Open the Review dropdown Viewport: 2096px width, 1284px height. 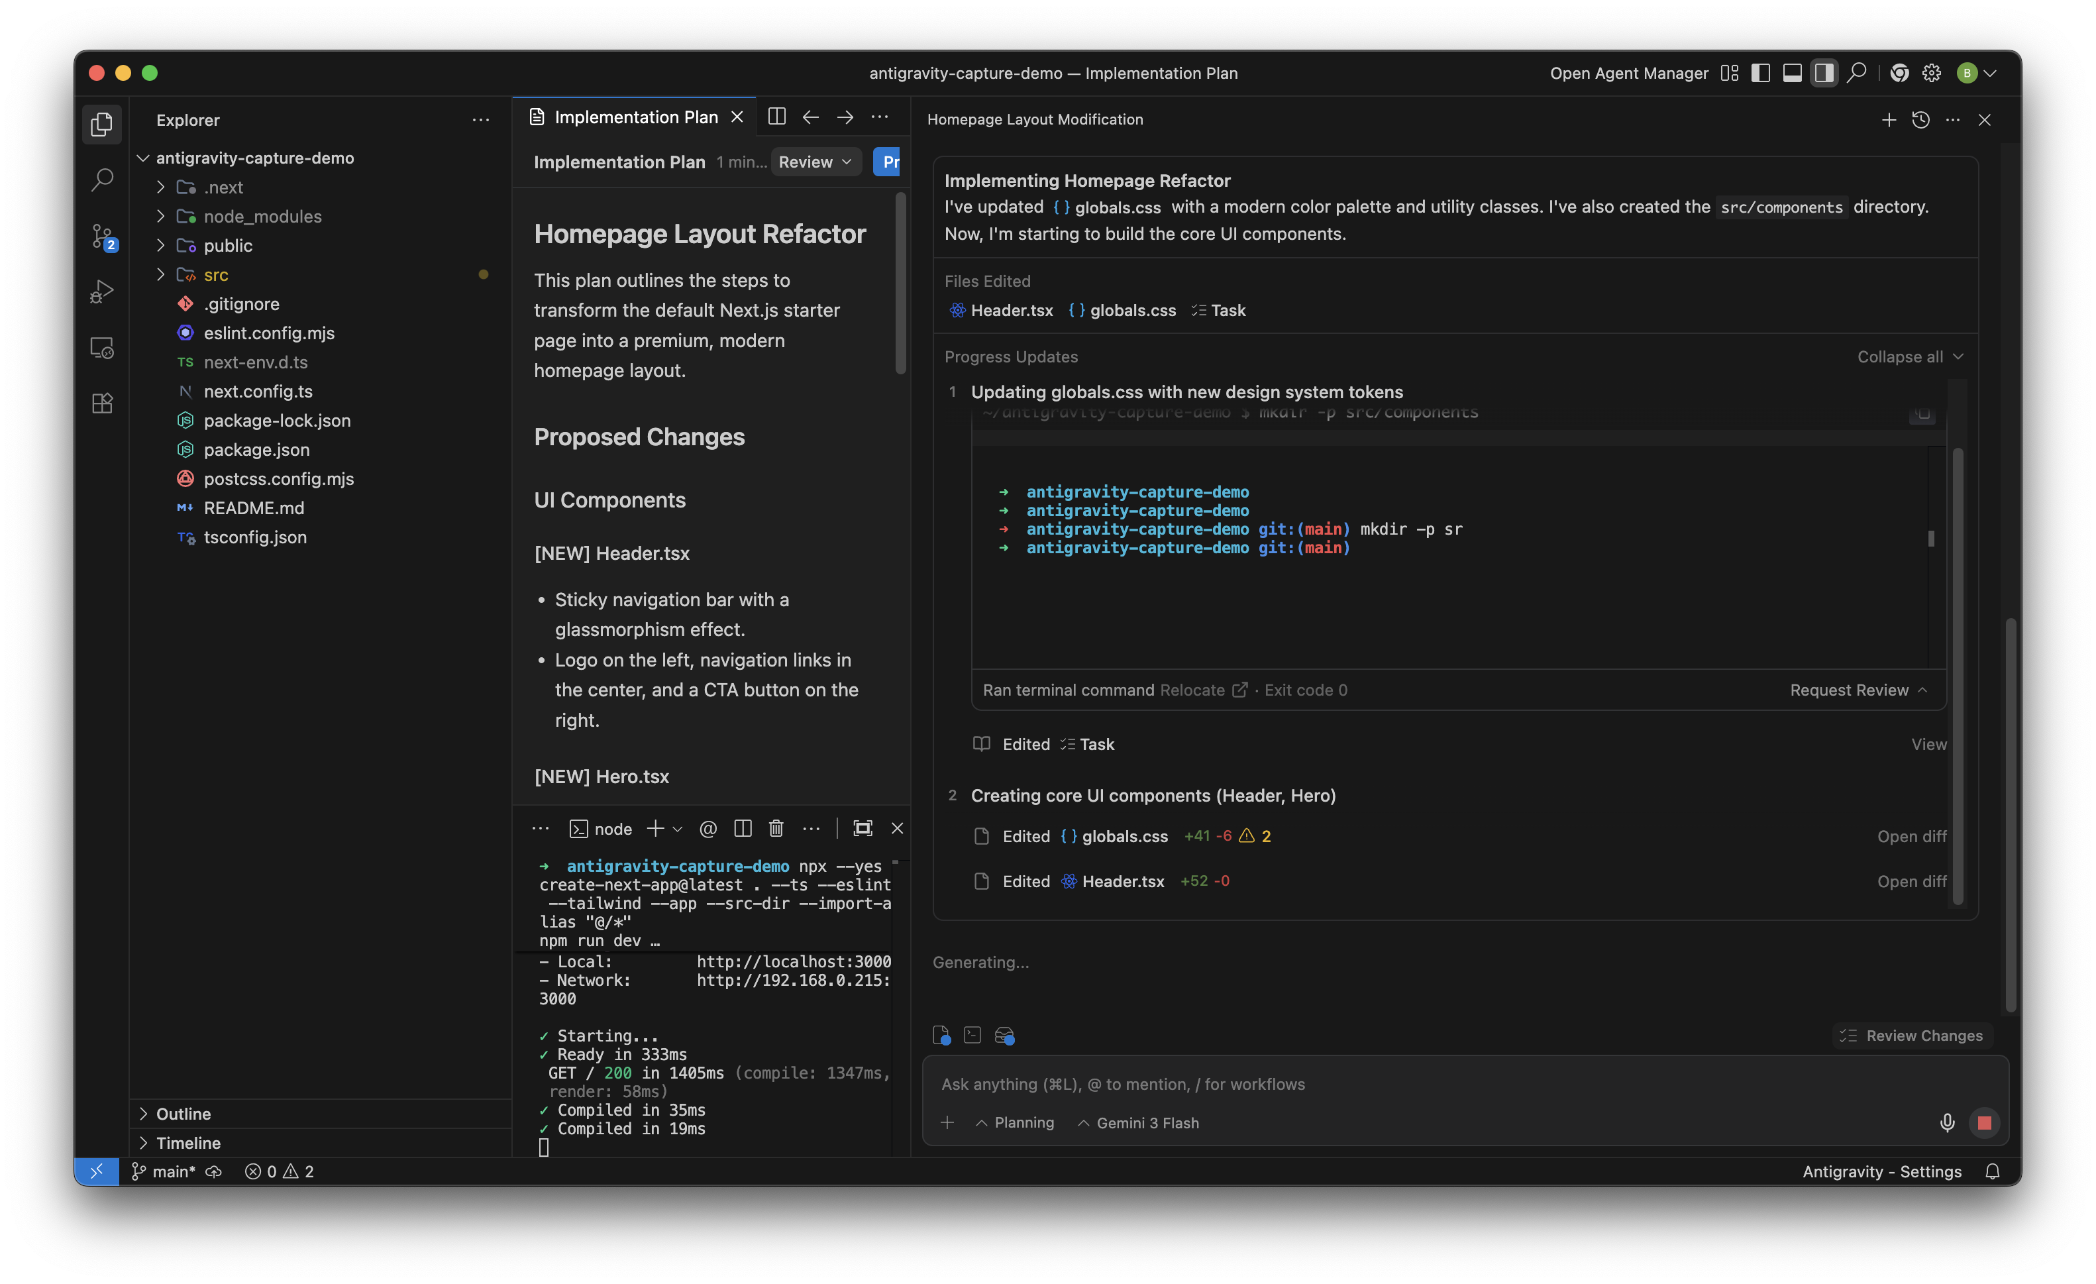coord(815,162)
